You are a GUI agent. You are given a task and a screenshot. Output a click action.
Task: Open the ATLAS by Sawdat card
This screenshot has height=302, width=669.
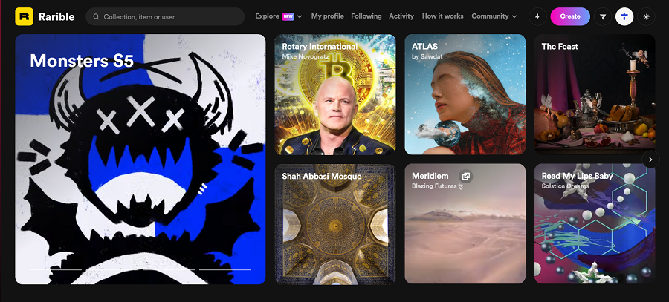(465, 94)
